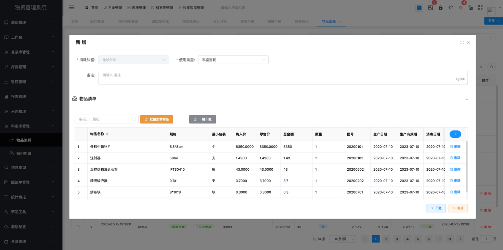This screenshot has width=503, height=250.
Task: Open the 更多 dropdown button
Action: click(x=493, y=21)
